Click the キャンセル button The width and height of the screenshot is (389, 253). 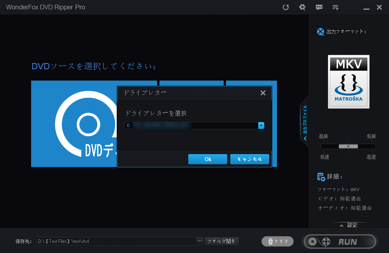[x=250, y=159]
